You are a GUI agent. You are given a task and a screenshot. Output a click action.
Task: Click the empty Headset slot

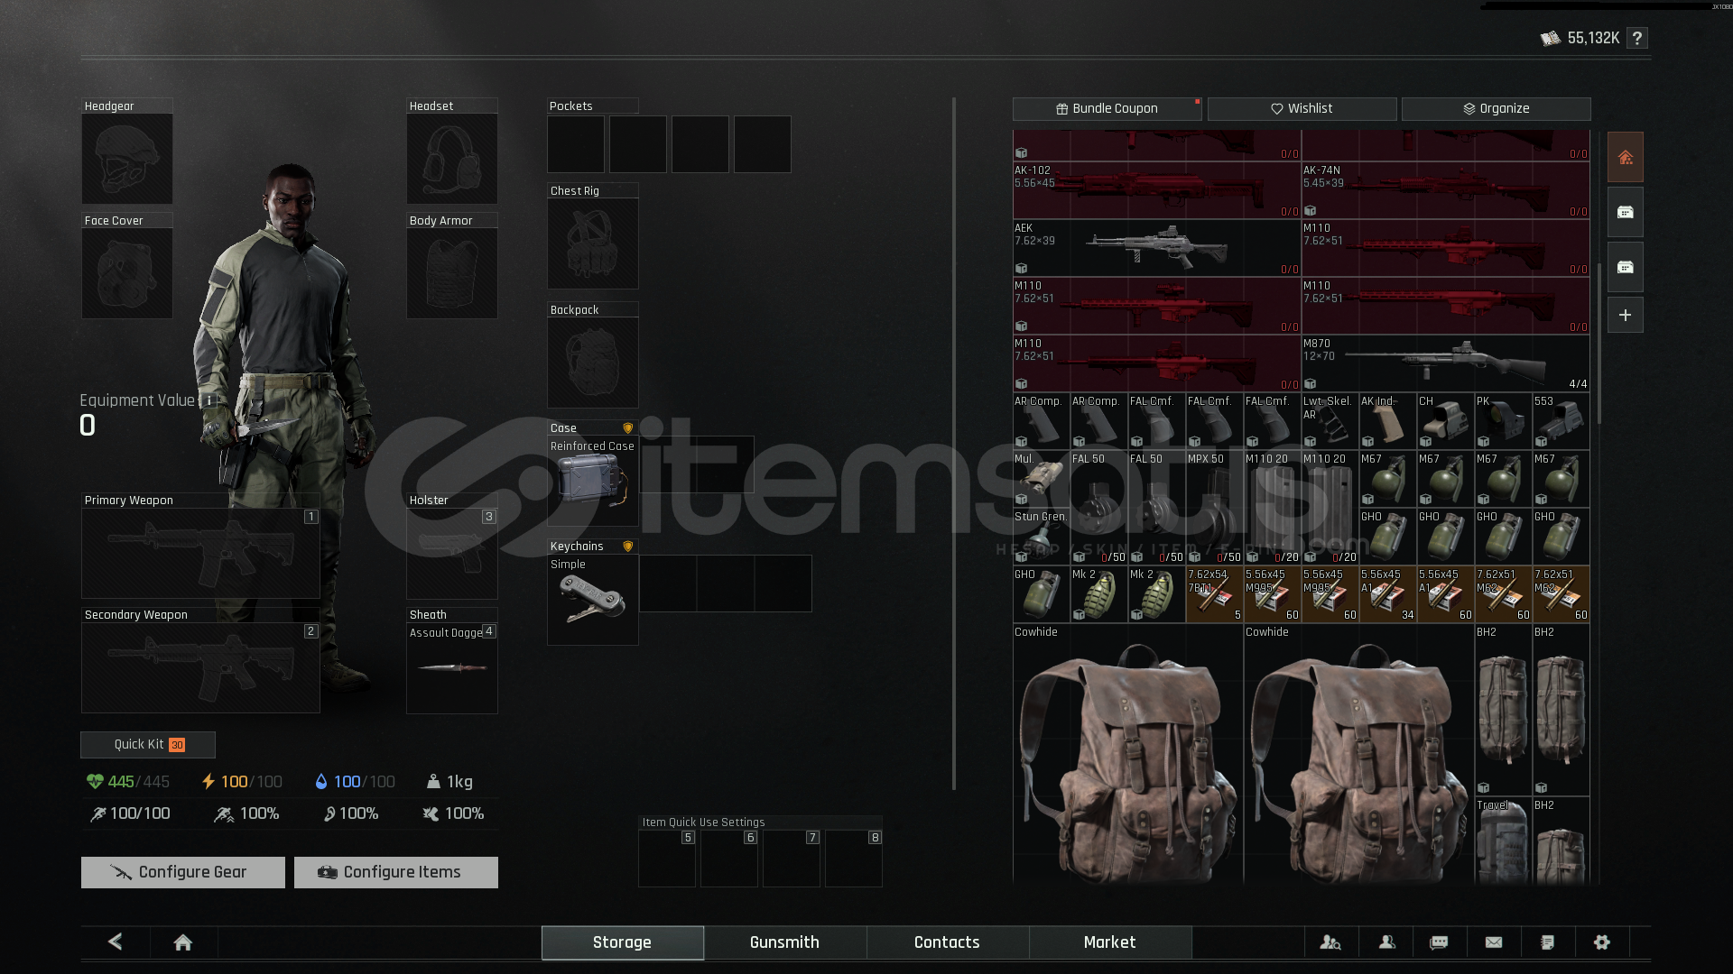pyautogui.click(x=451, y=159)
